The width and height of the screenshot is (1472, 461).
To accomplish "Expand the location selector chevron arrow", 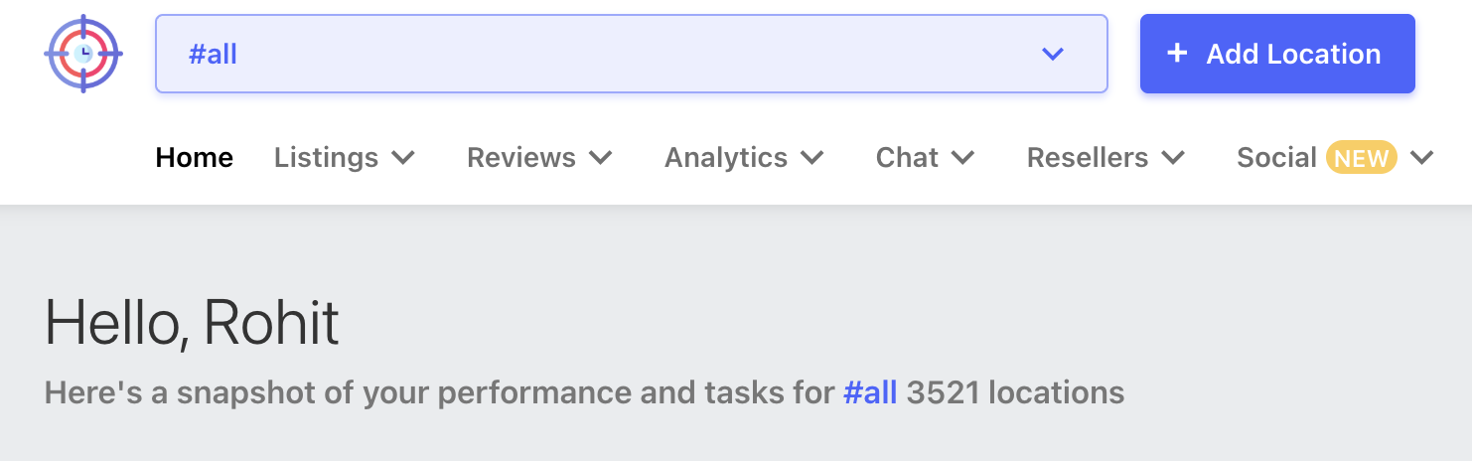I will point(1053,54).
